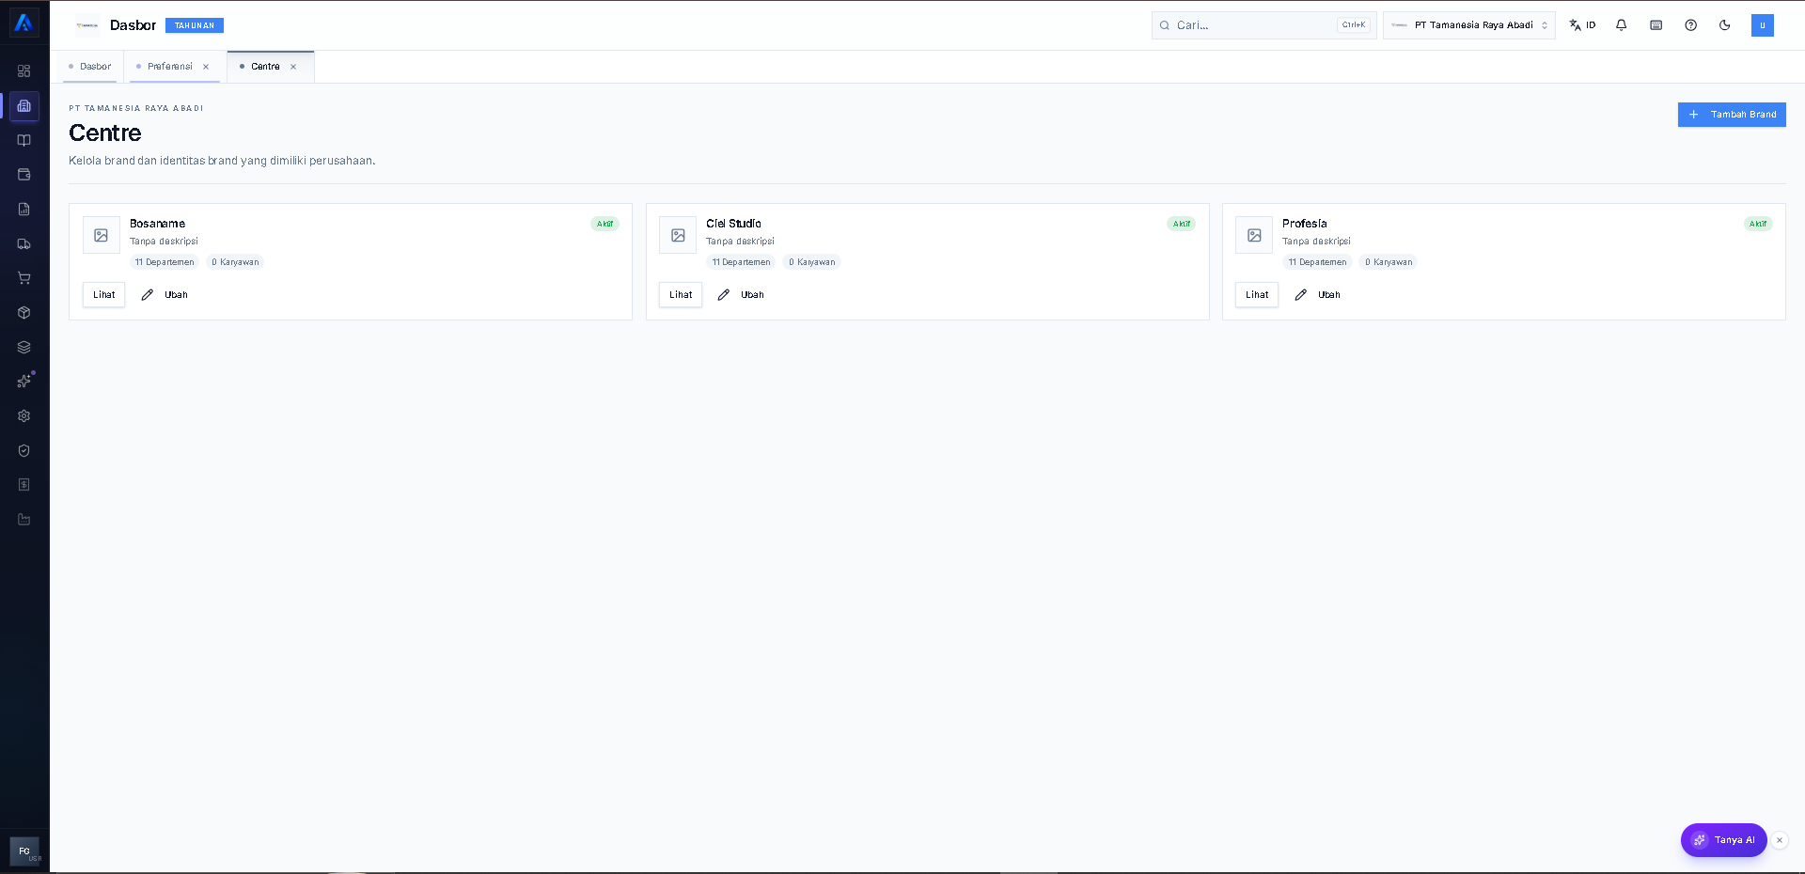Viewport: 1805px width, 874px height.
Task: Open the blue user avatar menu
Action: coord(1763,25)
